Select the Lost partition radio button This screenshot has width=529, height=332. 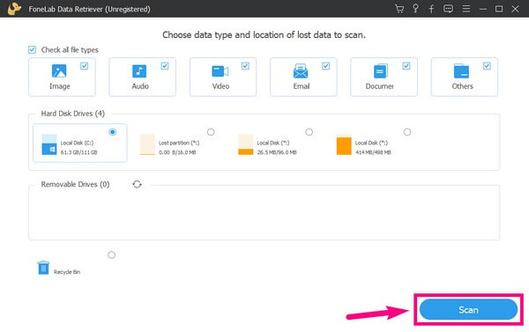(211, 132)
